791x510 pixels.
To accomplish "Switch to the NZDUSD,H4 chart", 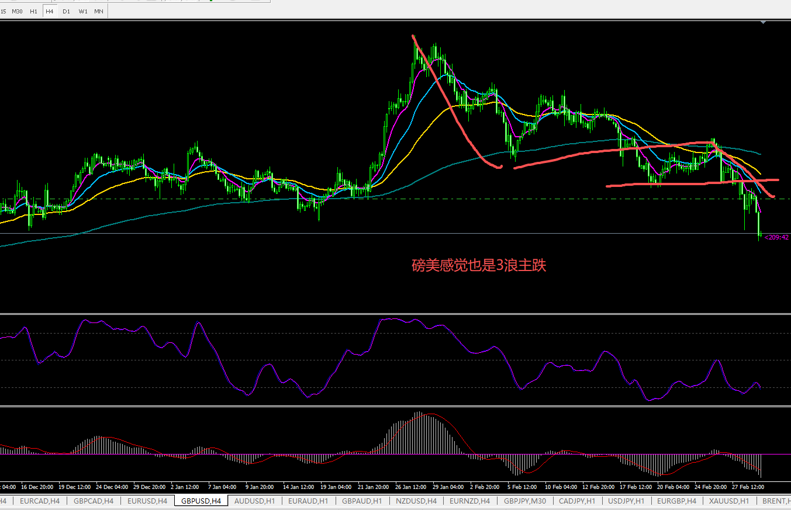I will coord(416,501).
